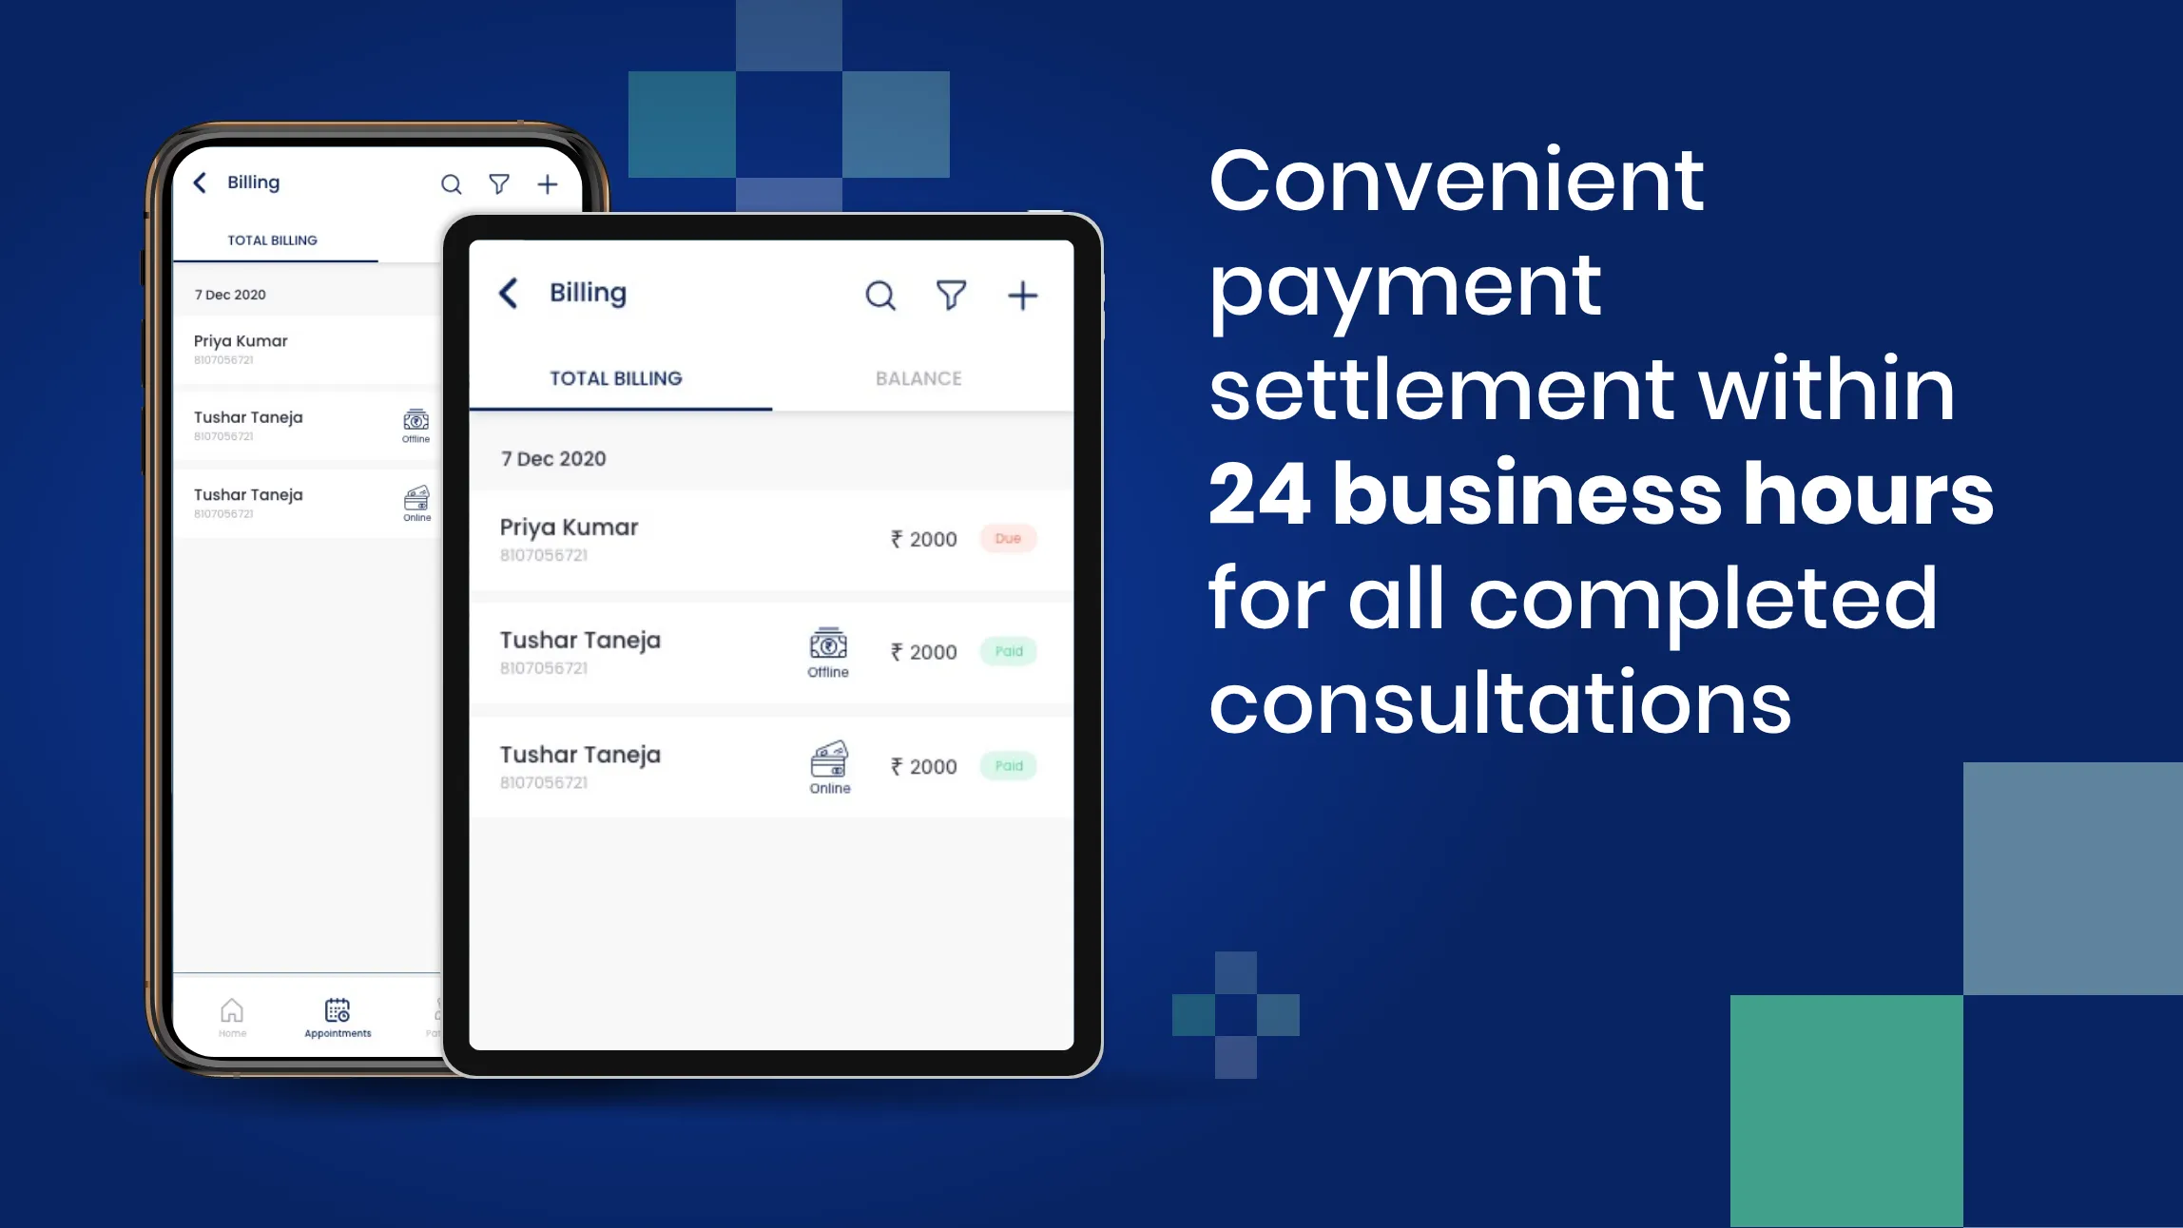The image size is (2183, 1228).
Task: Click the Billing screen title label
Action: [588, 293]
